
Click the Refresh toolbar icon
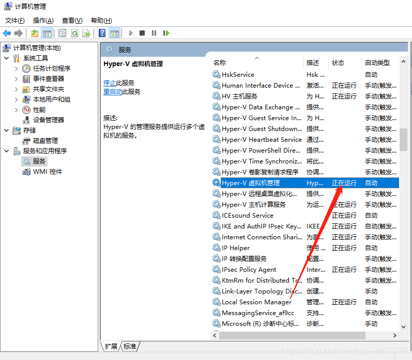[74, 34]
